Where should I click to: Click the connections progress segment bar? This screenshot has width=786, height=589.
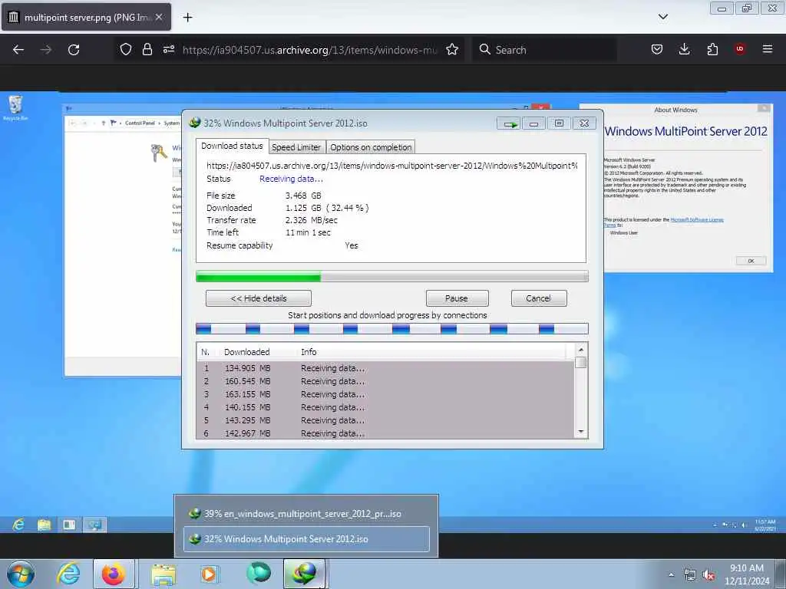click(x=392, y=329)
